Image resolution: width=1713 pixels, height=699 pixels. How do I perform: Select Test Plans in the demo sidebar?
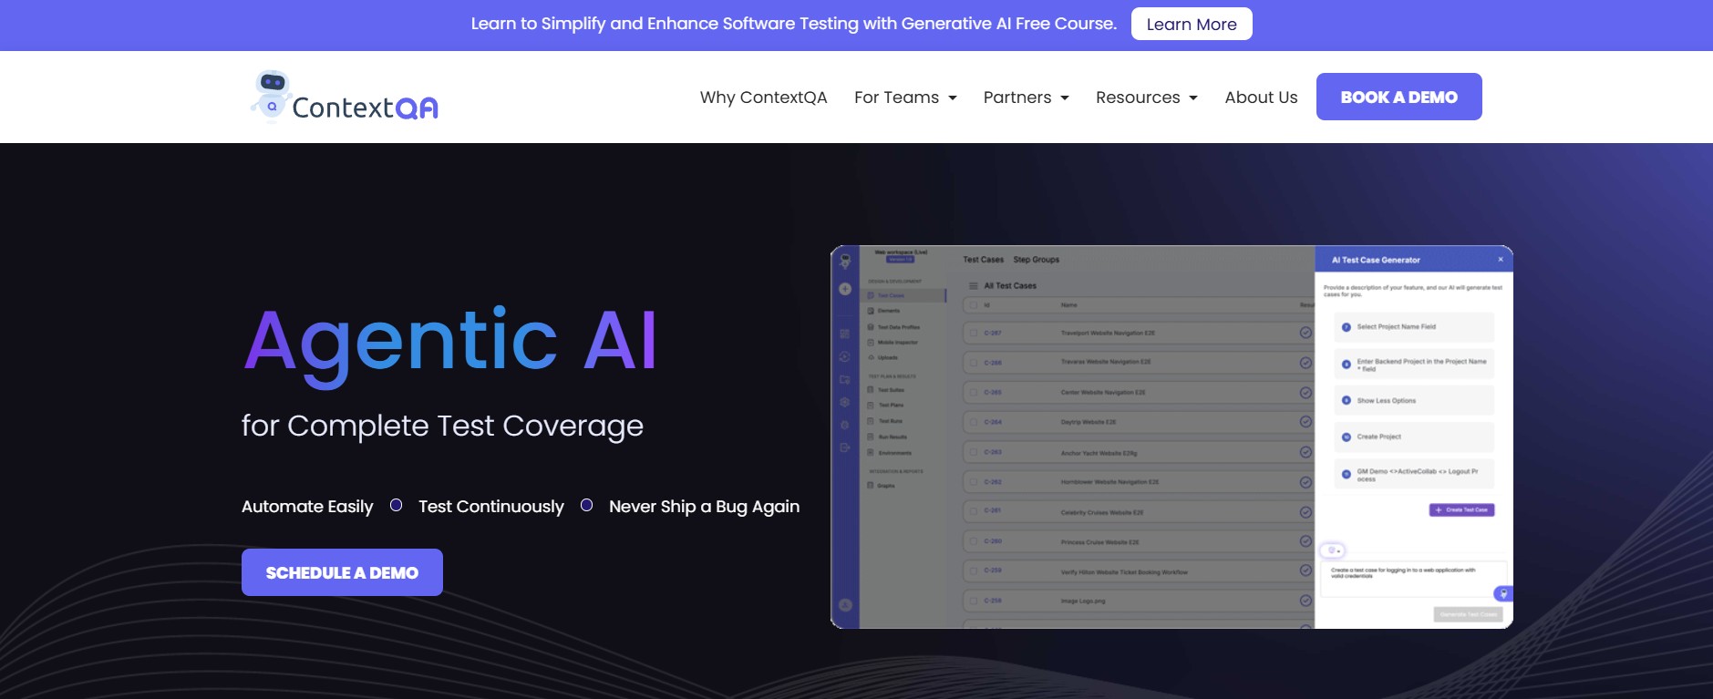(885, 405)
